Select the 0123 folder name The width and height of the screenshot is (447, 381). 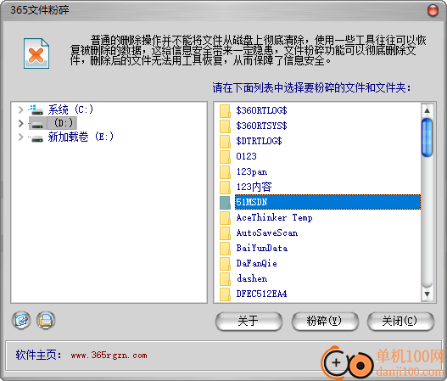pyautogui.click(x=246, y=156)
